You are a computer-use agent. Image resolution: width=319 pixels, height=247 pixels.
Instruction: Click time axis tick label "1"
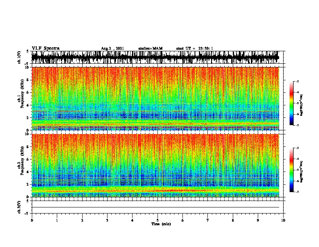(57, 220)
